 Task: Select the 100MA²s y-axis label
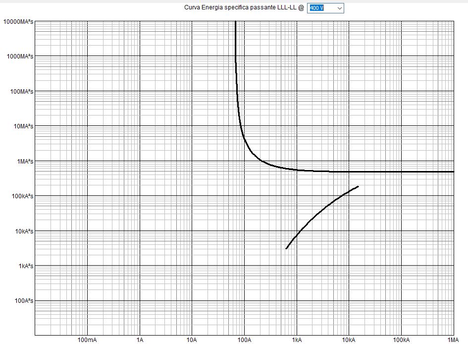(x=20, y=92)
